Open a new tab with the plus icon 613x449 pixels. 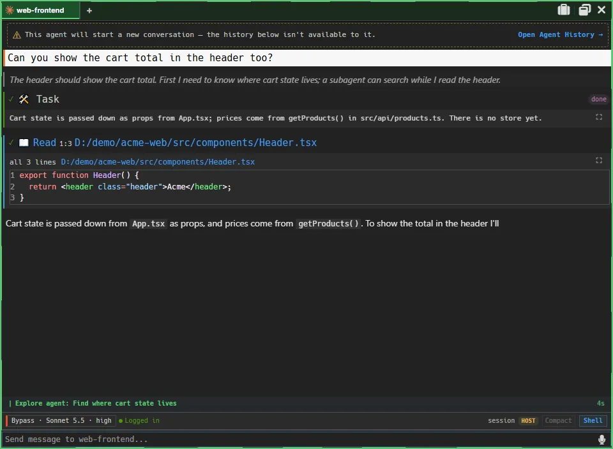pyautogui.click(x=89, y=11)
